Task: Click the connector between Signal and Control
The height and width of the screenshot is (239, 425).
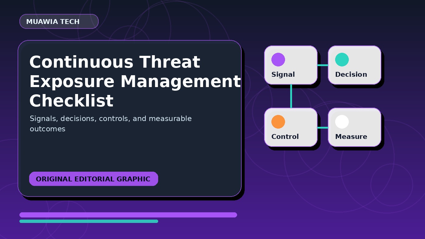Action: 291,96
